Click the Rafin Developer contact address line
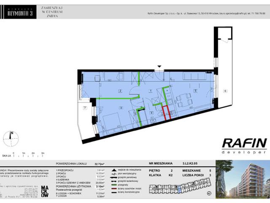Screen dimensions: 270x203 tap(206, 13)
